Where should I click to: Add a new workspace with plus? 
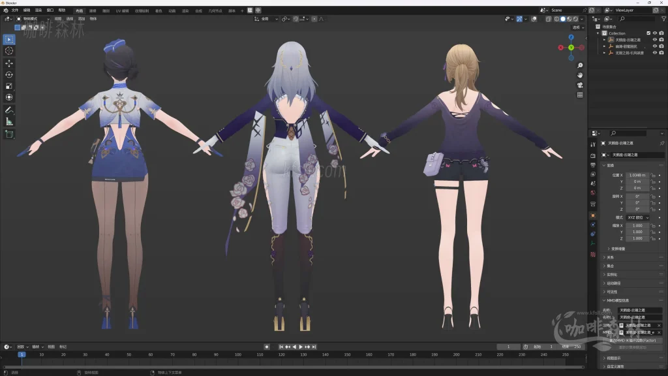point(242,10)
